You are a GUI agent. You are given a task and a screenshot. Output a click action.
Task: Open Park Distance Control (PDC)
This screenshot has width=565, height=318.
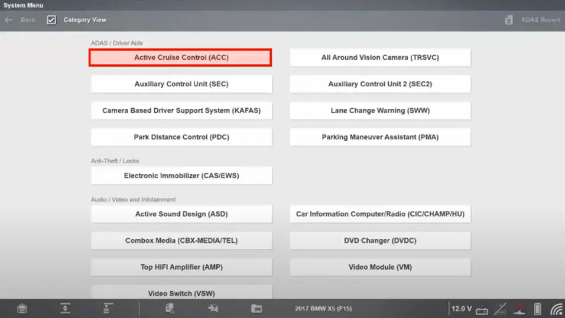(x=181, y=137)
